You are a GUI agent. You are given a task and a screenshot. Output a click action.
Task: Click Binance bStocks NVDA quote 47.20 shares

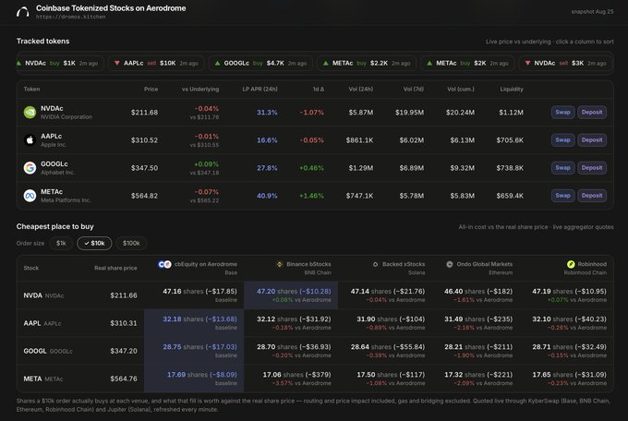294,292
